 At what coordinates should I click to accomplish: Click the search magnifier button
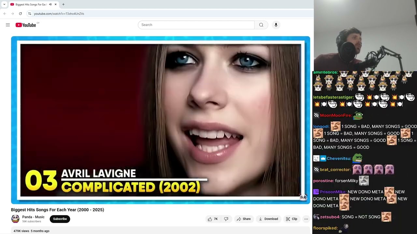coord(261,25)
